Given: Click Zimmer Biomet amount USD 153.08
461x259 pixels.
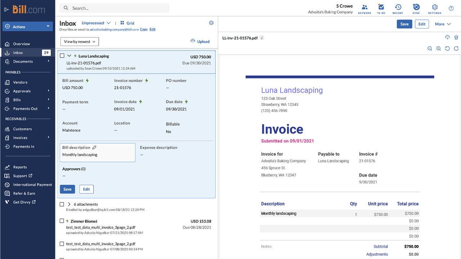Looking at the screenshot, I should pyautogui.click(x=201, y=221).
